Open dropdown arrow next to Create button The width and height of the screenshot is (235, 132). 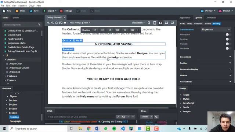click(151, 117)
